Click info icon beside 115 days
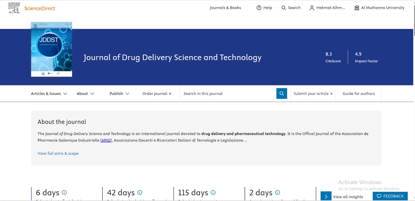Viewport: 415px width, 201px height. coord(213,192)
